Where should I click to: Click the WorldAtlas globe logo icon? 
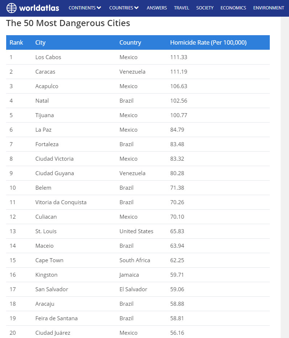point(12,8)
